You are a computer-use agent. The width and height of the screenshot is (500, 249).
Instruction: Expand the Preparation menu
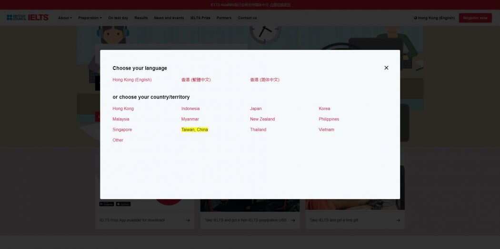(90, 18)
